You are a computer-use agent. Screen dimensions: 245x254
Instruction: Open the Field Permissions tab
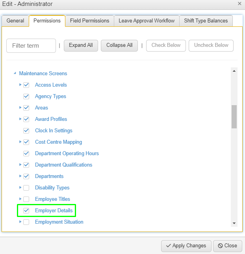(89, 21)
